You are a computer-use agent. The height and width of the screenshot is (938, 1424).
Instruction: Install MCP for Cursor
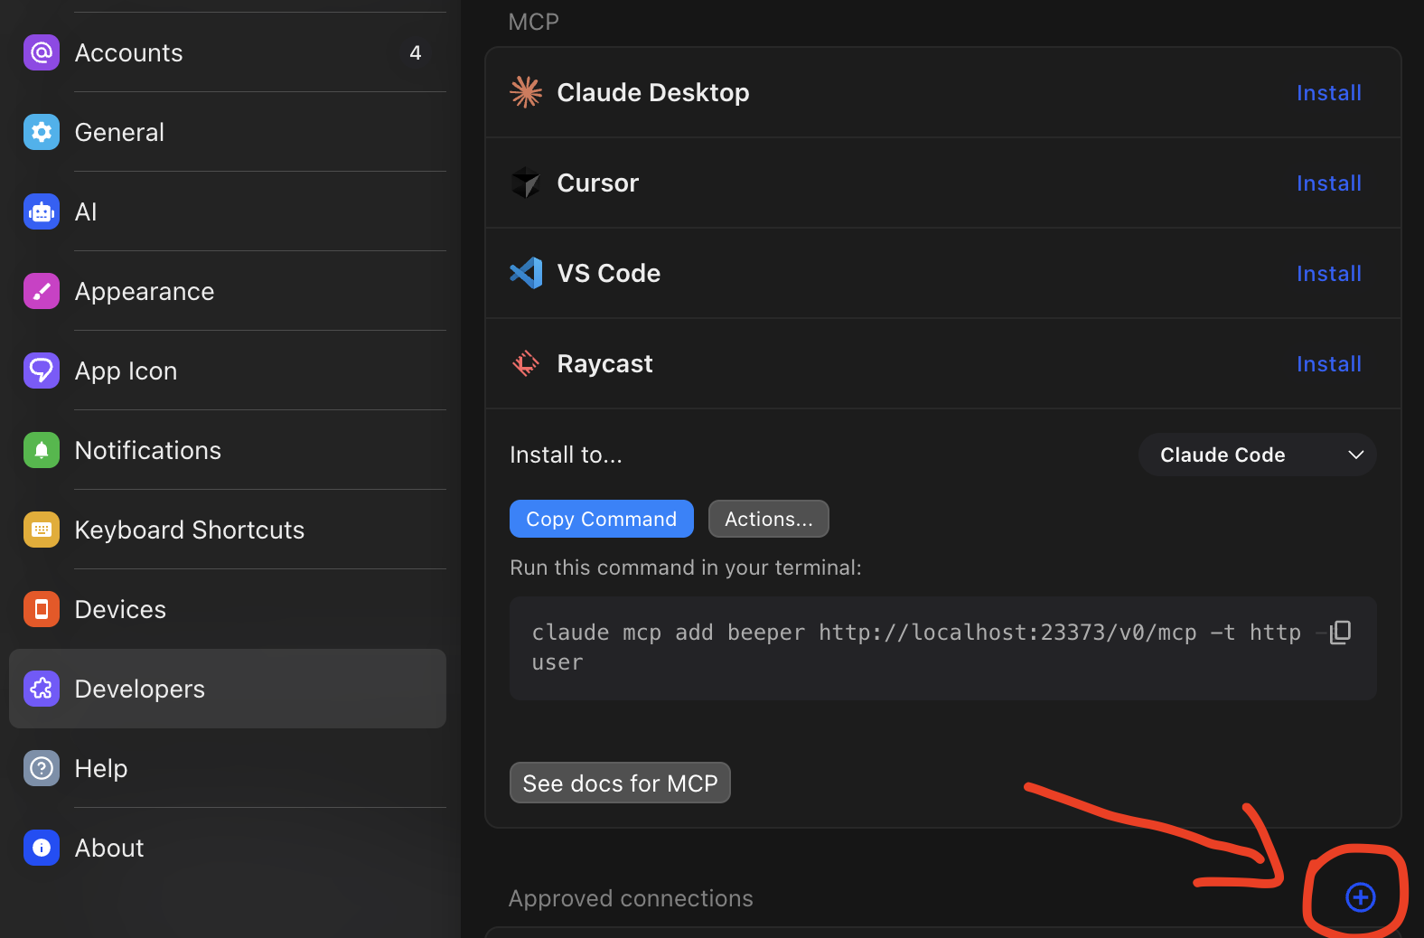pyautogui.click(x=1329, y=183)
